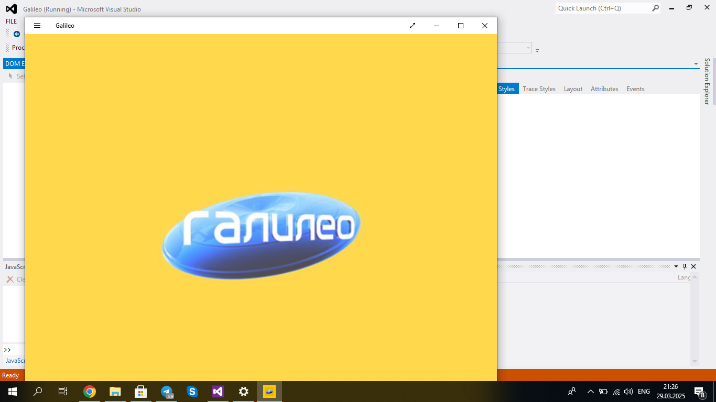Viewport: 716px width, 402px height.
Task: Maximize the Galileo app window
Action: coord(461,26)
